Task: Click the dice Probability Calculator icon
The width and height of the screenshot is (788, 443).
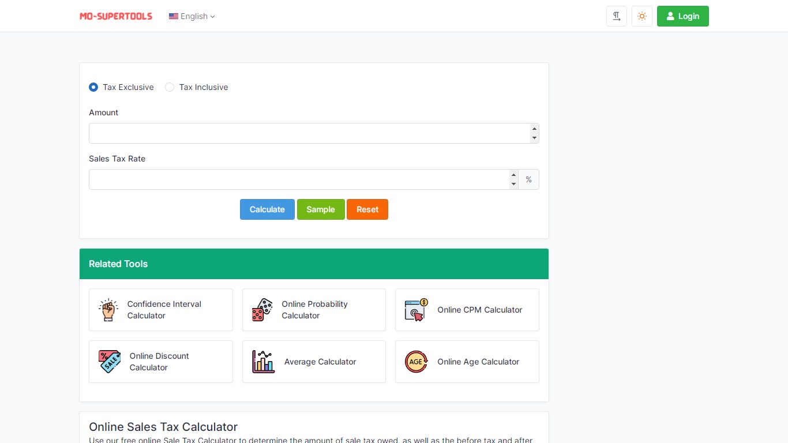Action: point(262,310)
